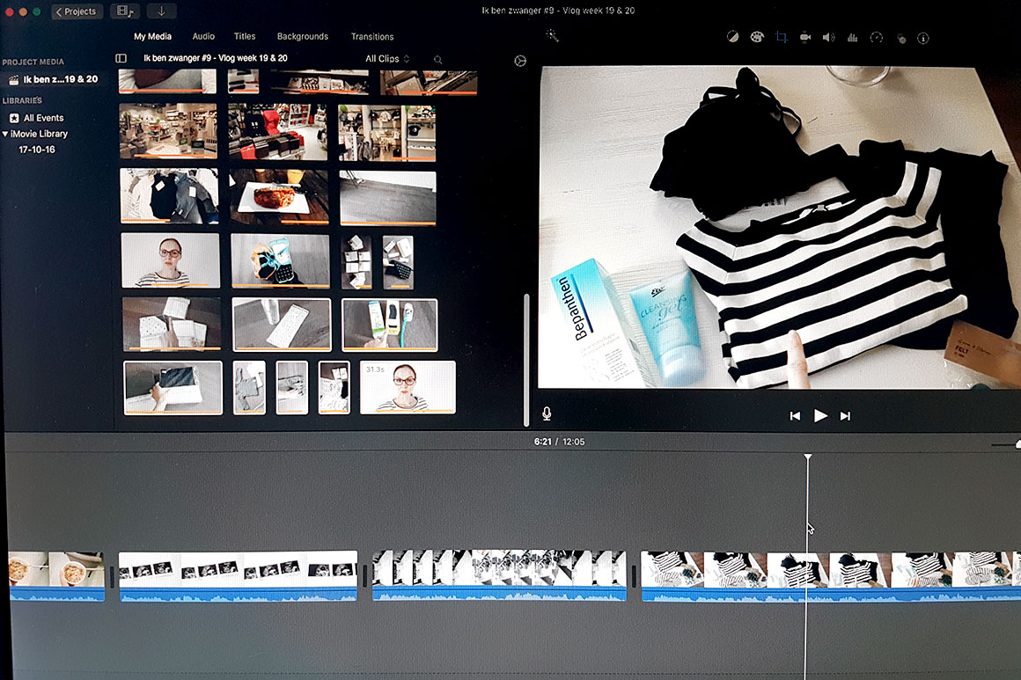Select project media 'Ik ben z...19 & 20'

point(54,79)
